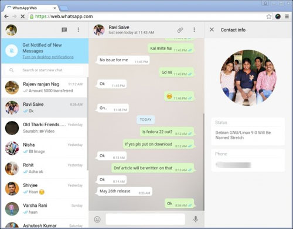This screenshot has height=229, width=293.
Task: Click Ravi Saive's name in the chat header
Action: pos(119,27)
